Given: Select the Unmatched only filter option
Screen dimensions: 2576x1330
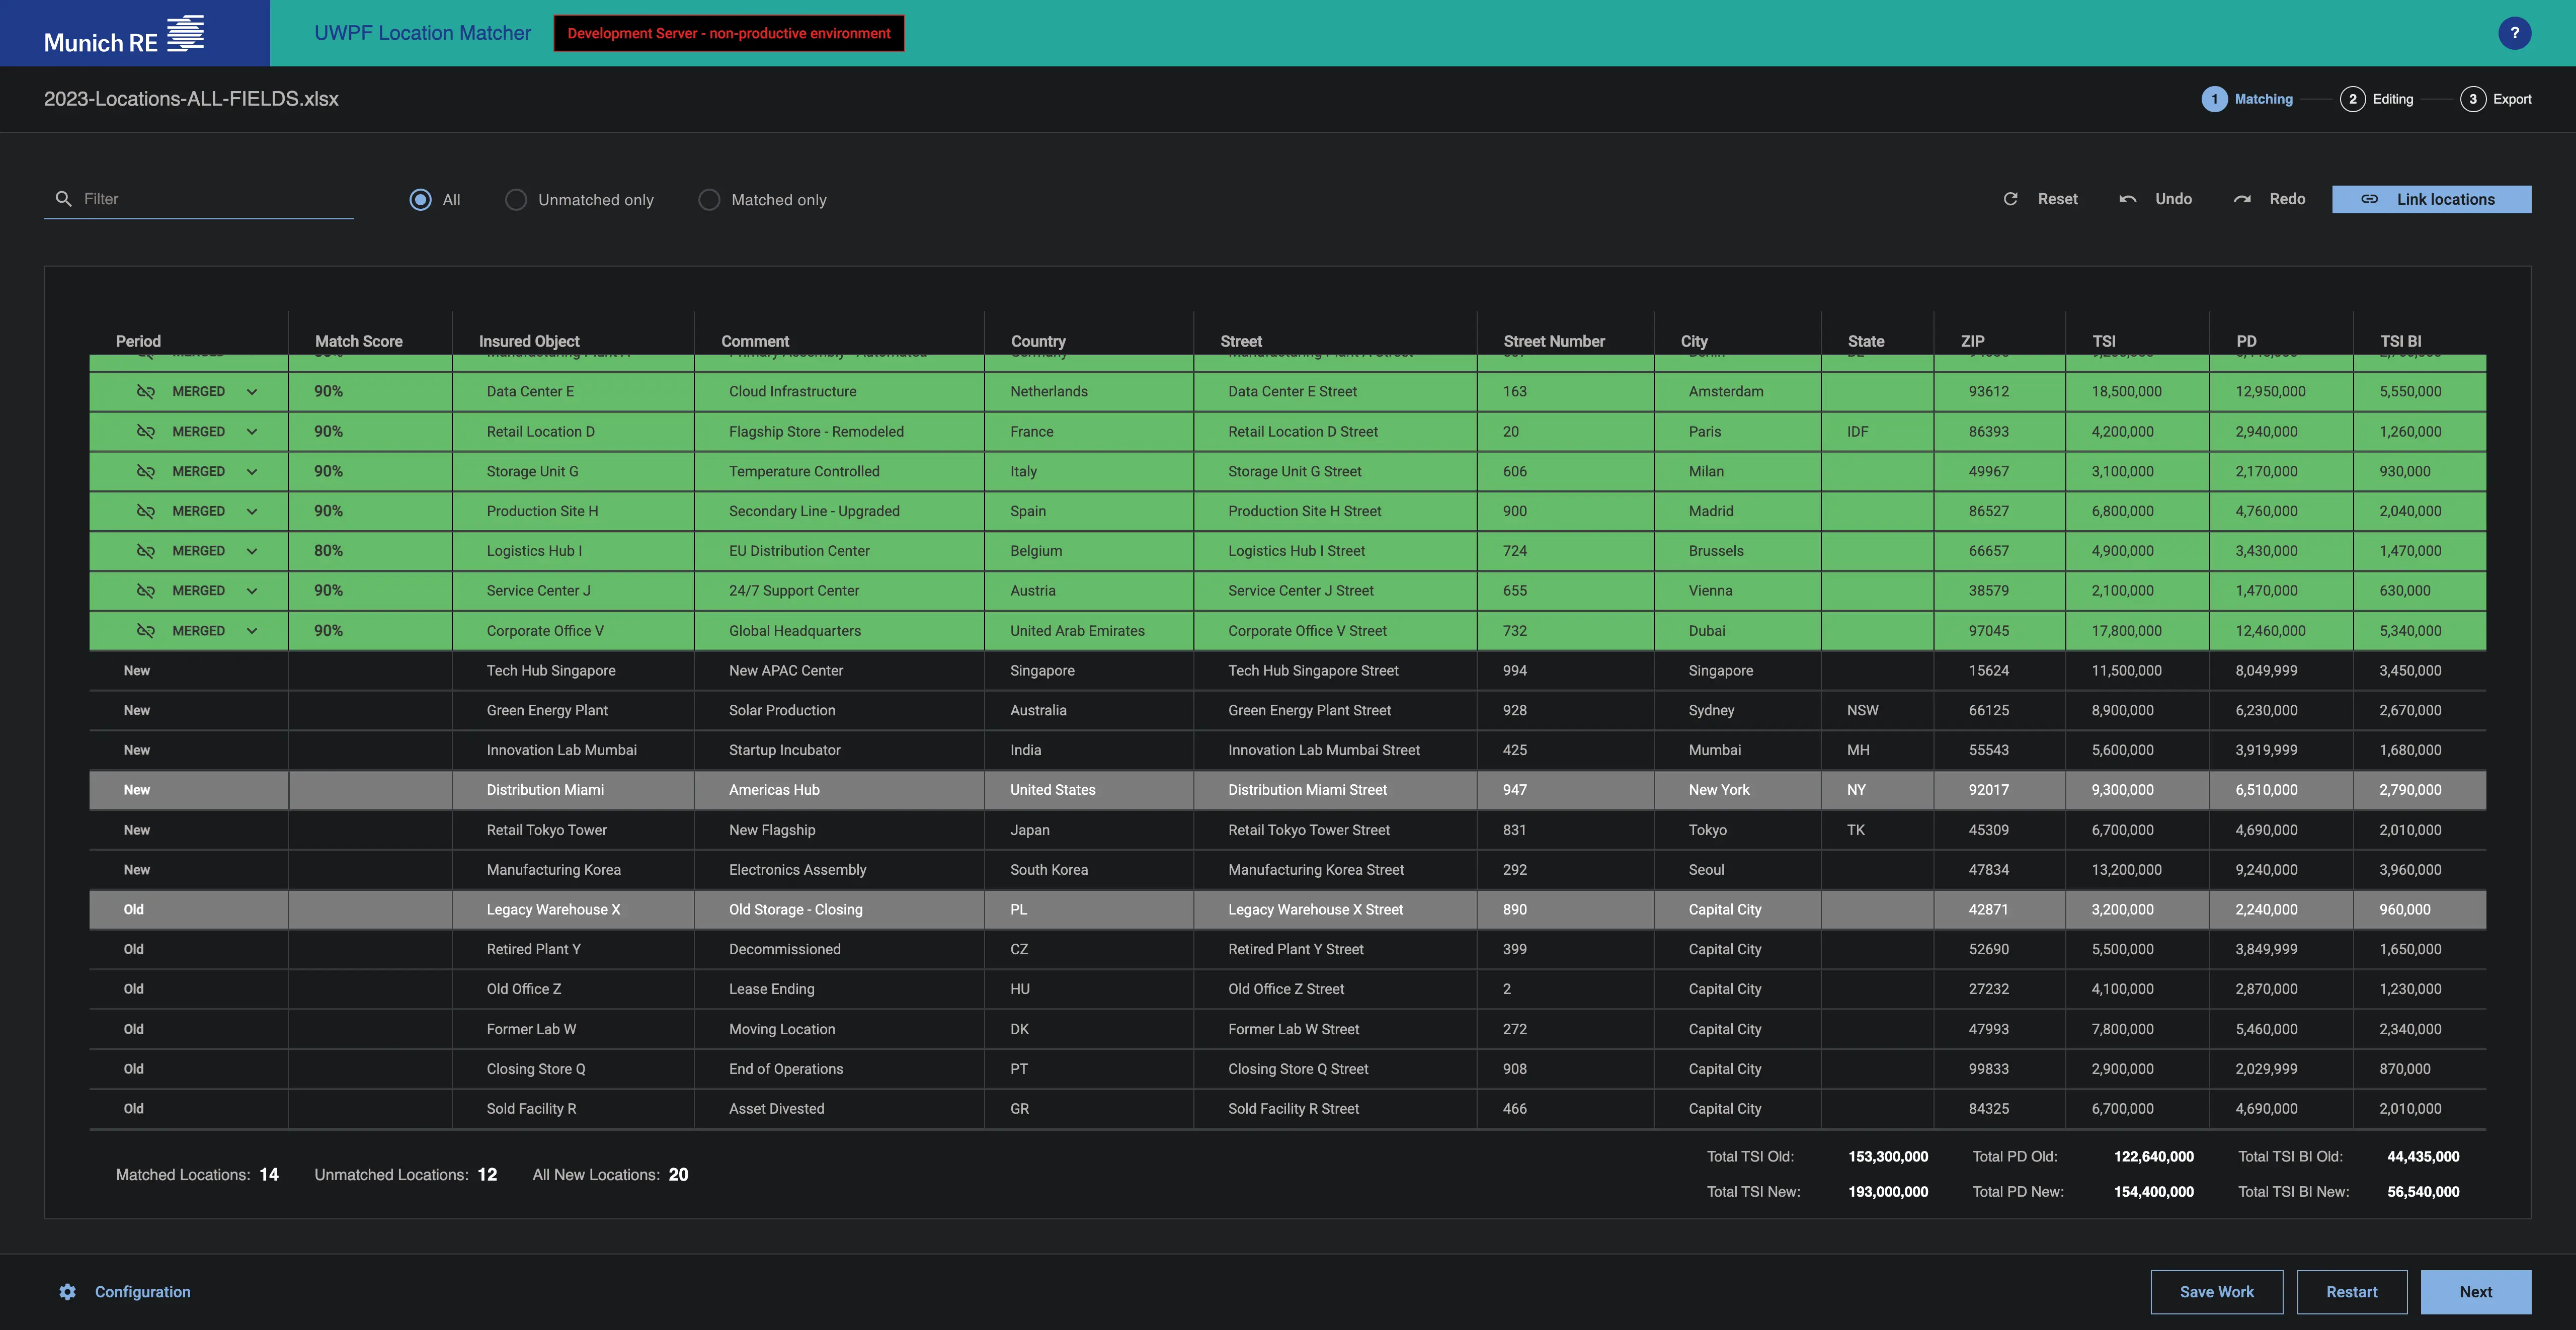Looking at the screenshot, I should [516, 200].
